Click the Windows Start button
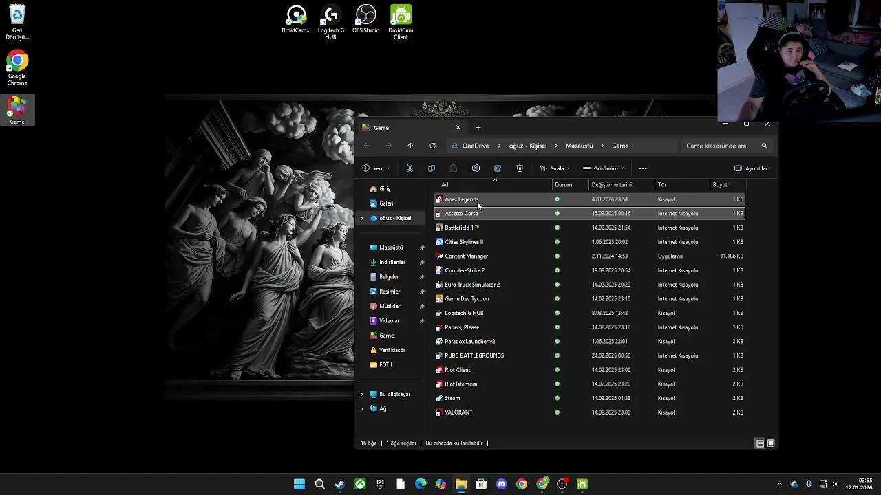This screenshot has height=495, width=881. coord(299,484)
